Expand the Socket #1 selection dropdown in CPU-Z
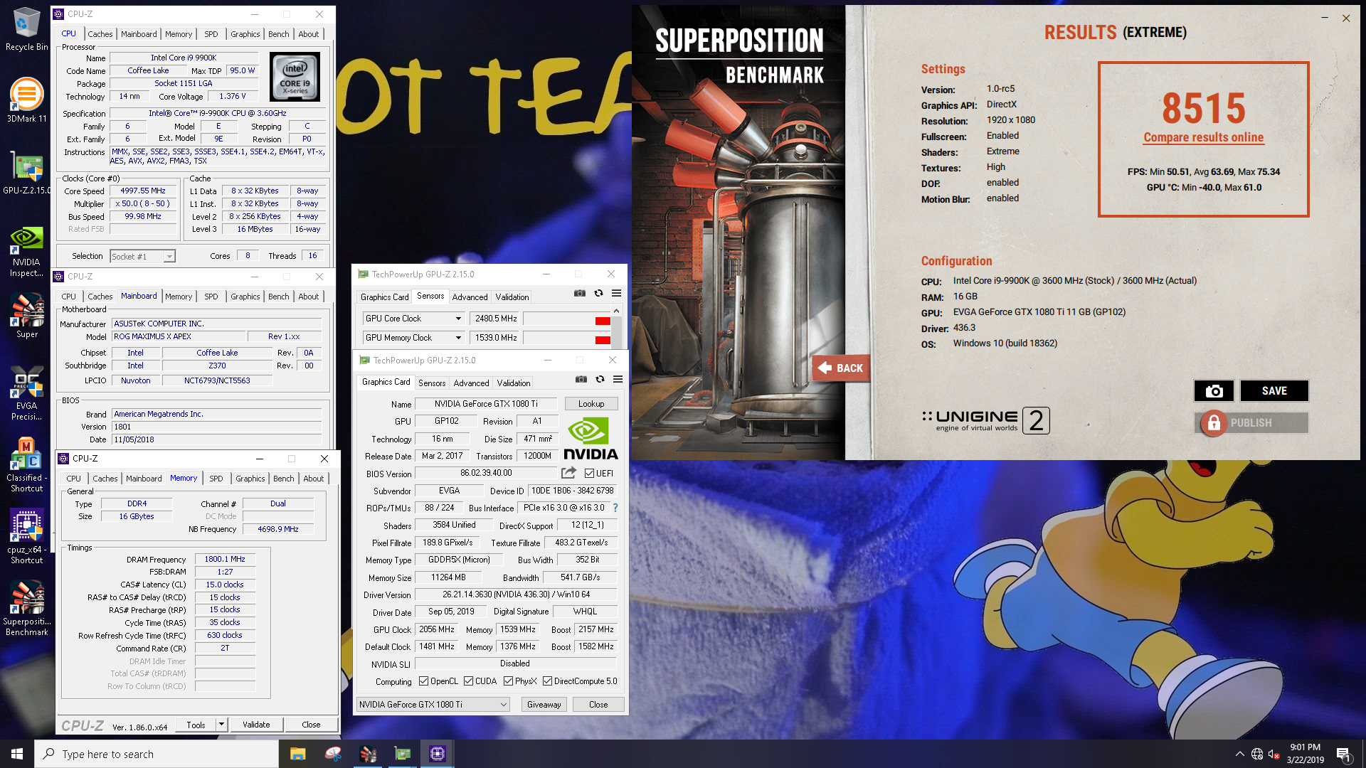This screenshot has height=768, width=1366. (169, 257)
